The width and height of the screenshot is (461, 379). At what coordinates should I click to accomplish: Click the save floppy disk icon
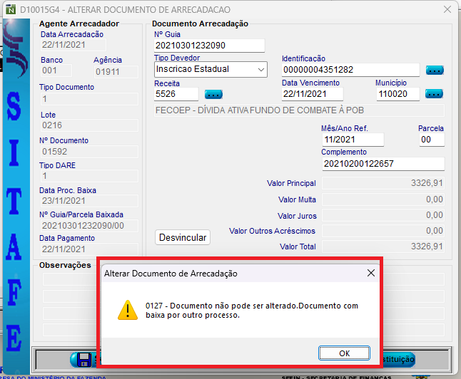pyautogui.click(x=83, y=360)
